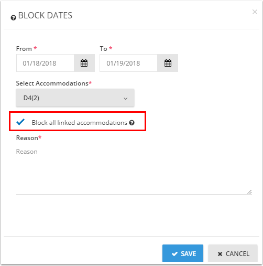Screen dimensions: 263x266
Task: Toggle via 'Block all linked accommodations' label
Action: (x=80, y=123)
